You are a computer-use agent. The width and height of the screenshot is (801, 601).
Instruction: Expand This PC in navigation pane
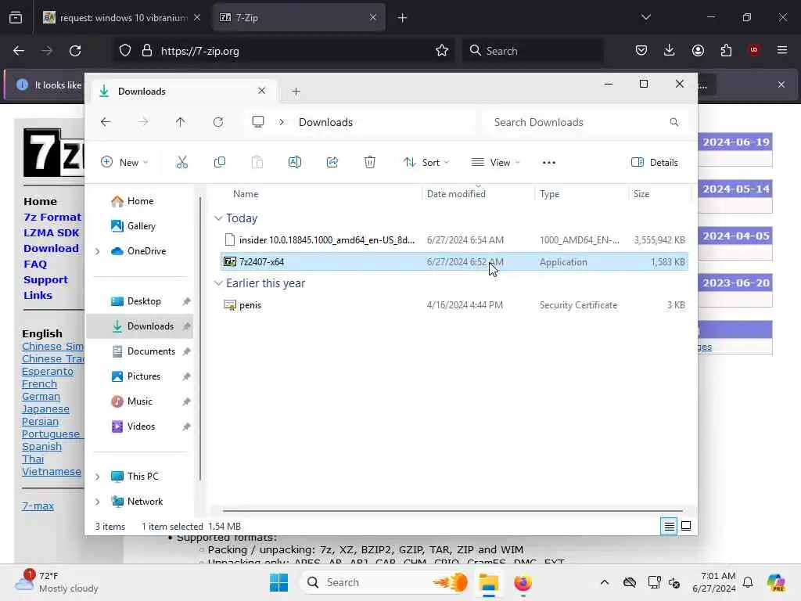pyautogui.click(x=97, y=477)
